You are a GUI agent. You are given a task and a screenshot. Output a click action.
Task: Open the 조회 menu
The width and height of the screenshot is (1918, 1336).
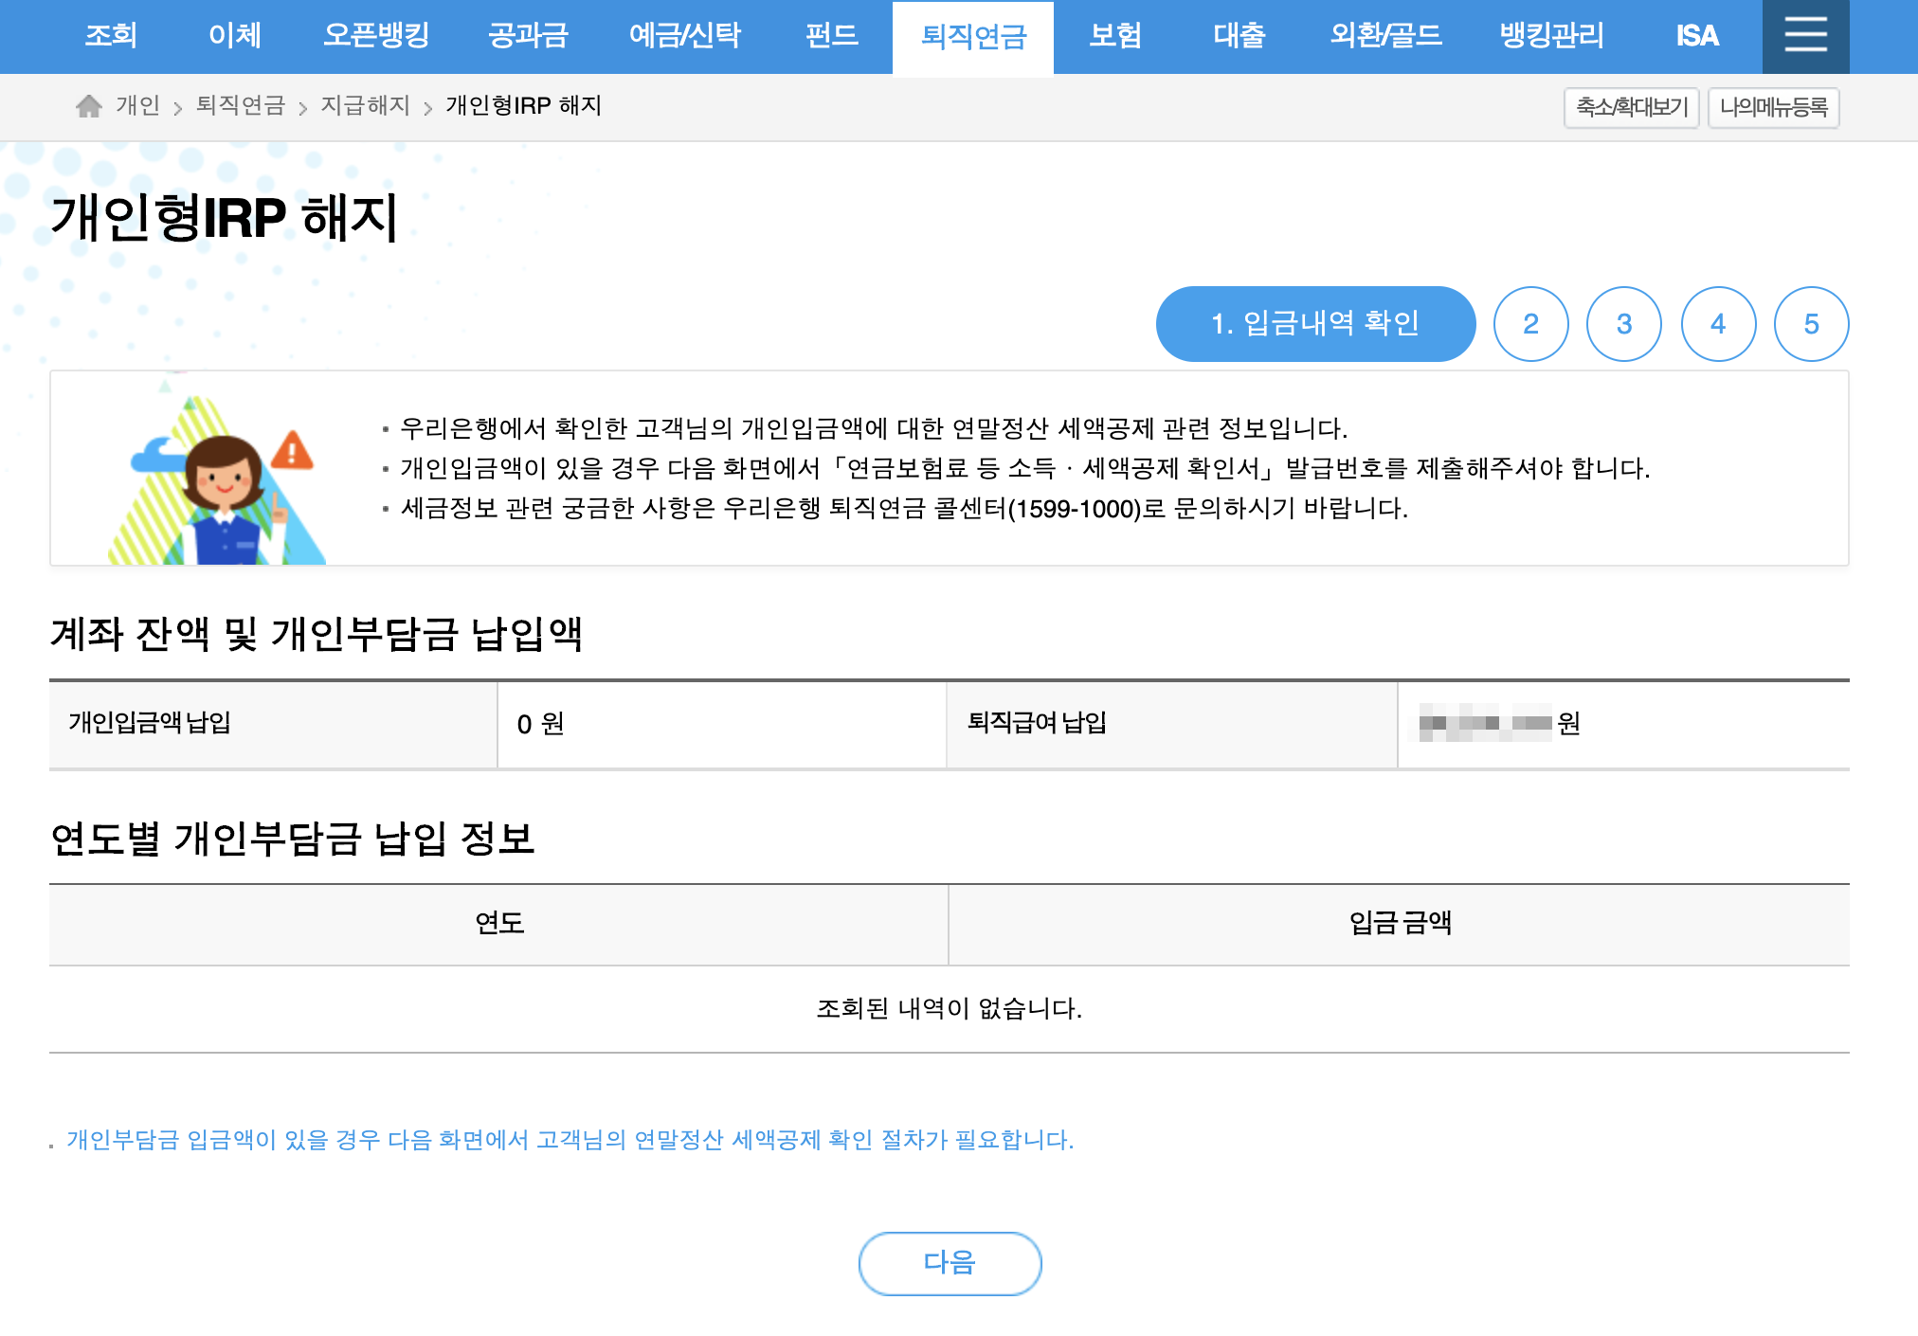tap(111, 36)
